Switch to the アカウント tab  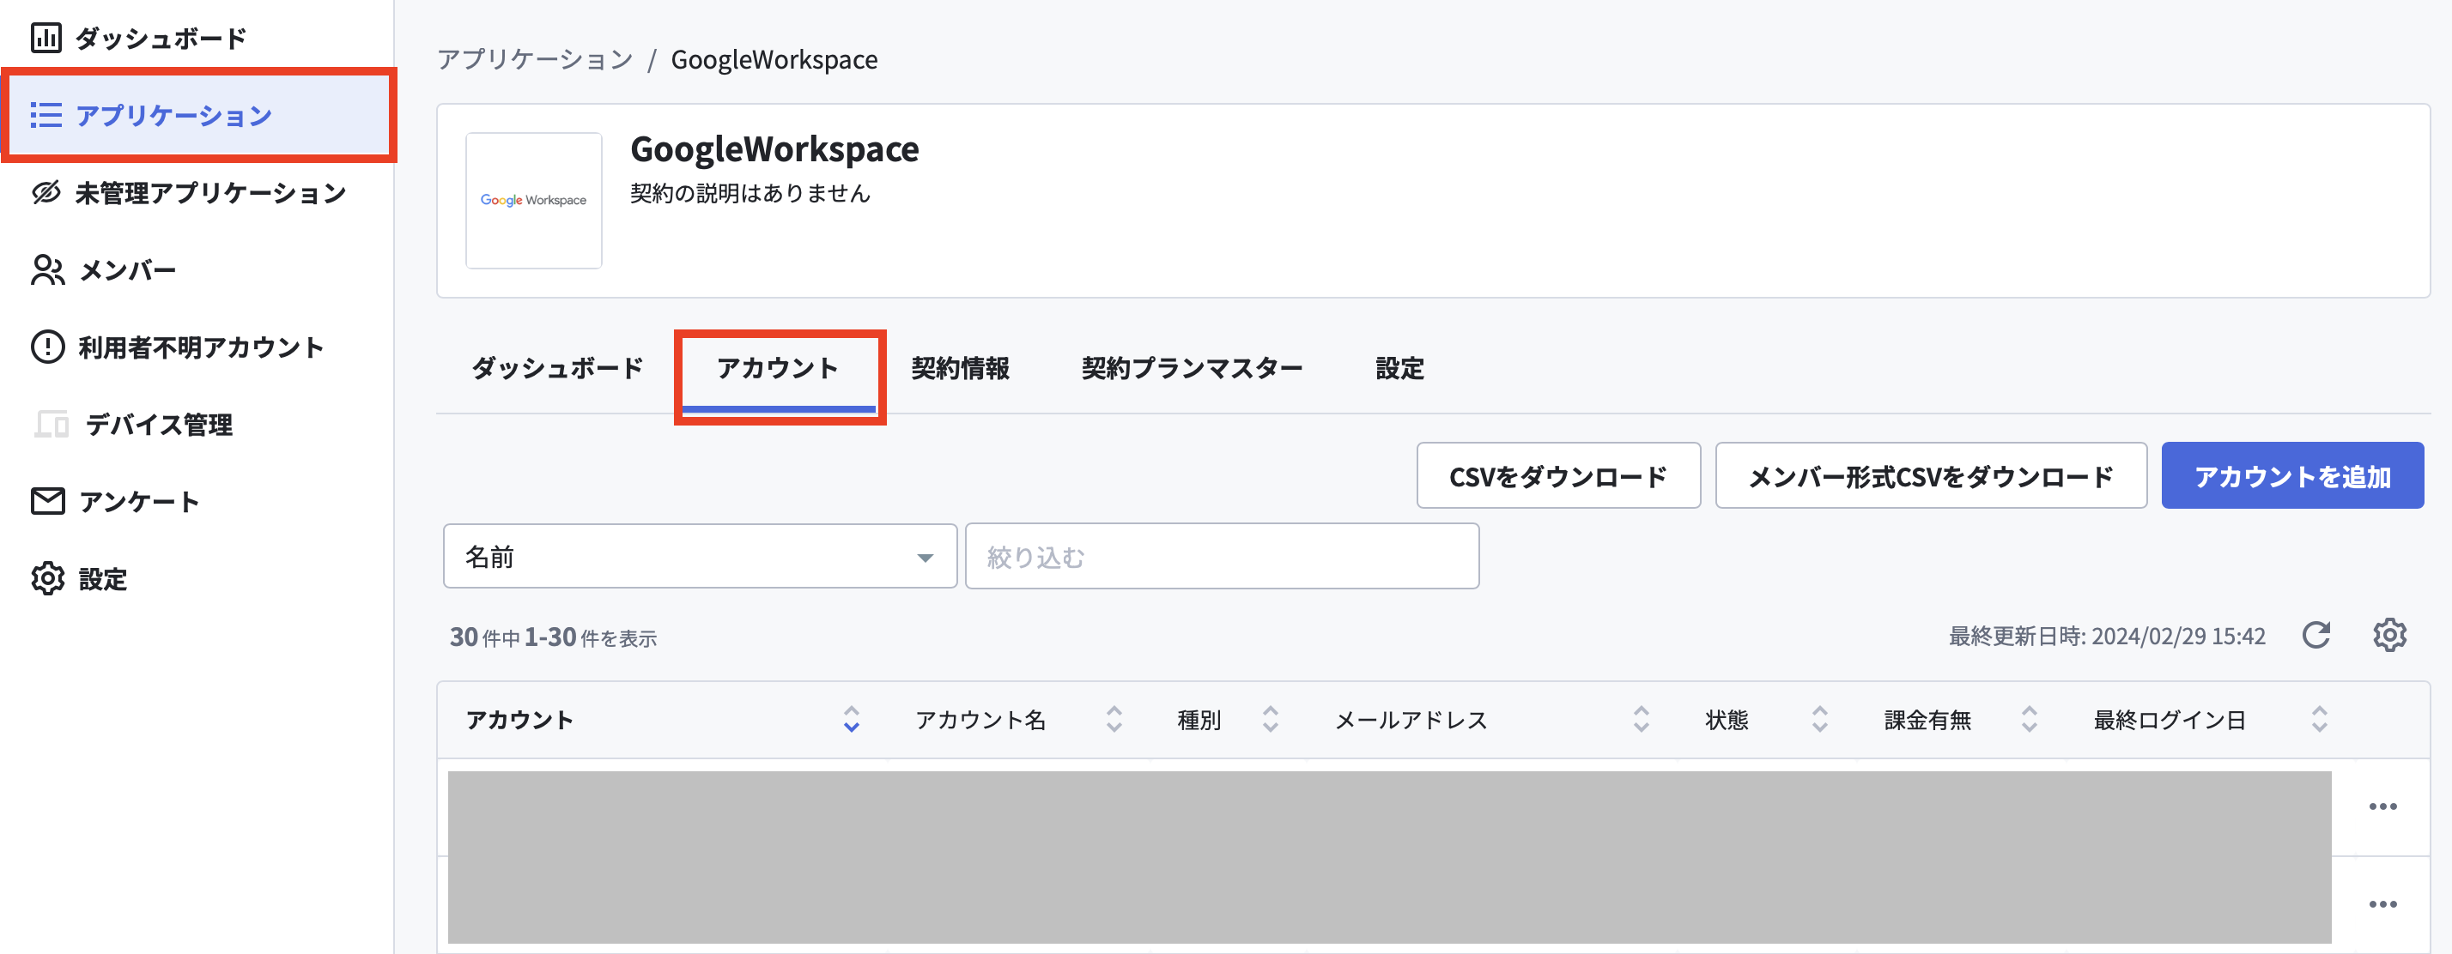click(x=778, y=368)
